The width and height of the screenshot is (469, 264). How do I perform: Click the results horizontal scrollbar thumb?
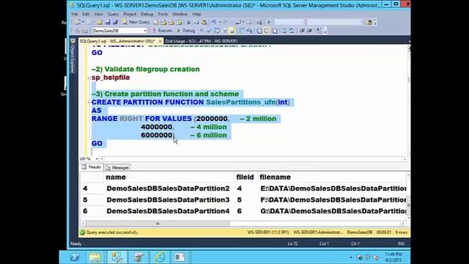tap(158, 224)
